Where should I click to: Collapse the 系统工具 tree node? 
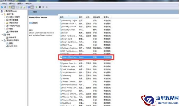pos(2,14)
